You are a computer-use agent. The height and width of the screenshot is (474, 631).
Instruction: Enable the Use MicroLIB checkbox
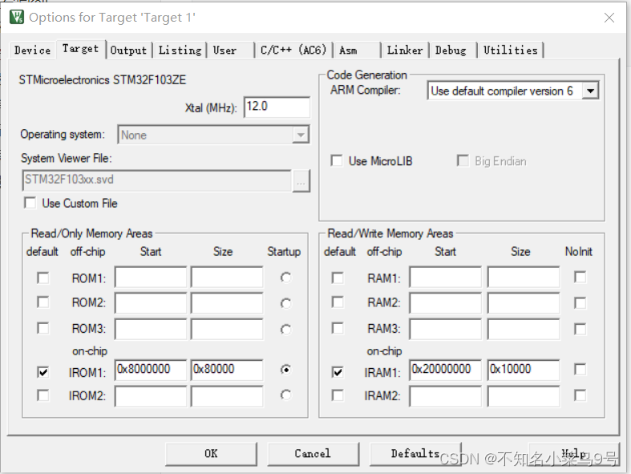tap(337, 160)
